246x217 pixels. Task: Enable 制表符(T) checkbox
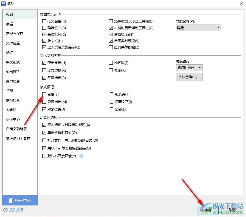click(x=111, y=94)
